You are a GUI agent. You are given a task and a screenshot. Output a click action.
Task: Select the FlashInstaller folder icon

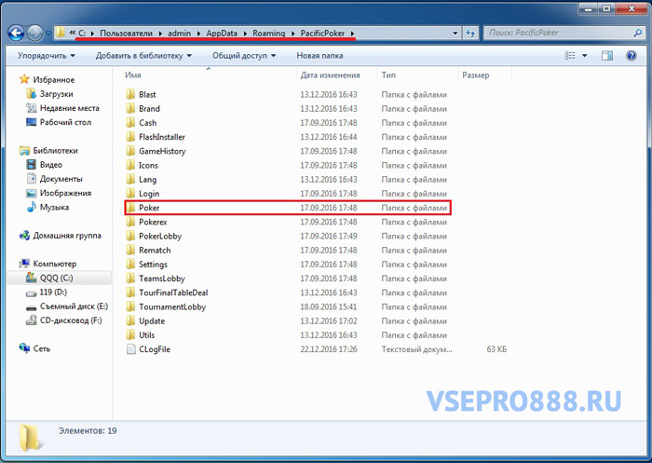(x=130, y=137)
